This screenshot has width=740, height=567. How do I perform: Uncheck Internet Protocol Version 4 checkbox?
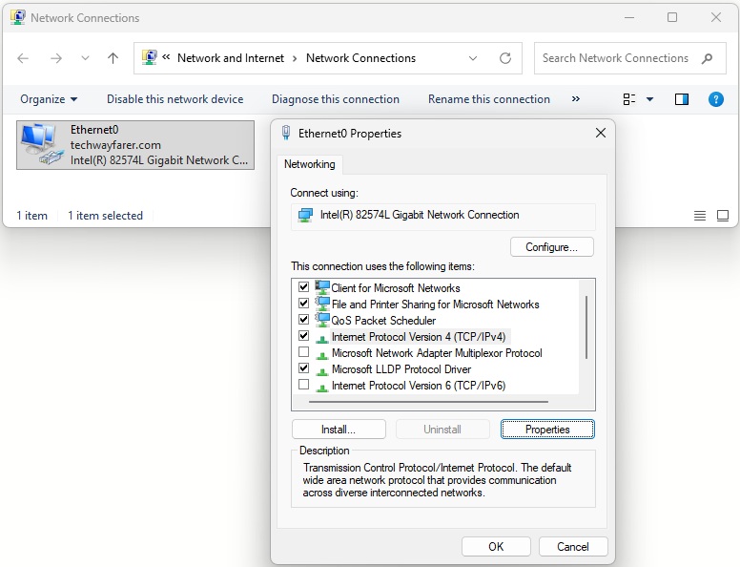pyautogui.click(x=304, y=335)
